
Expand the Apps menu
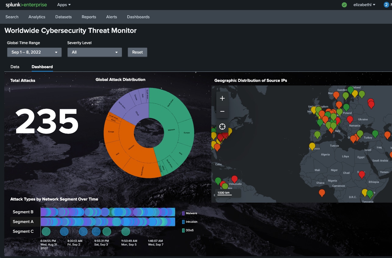coord(64,5)
